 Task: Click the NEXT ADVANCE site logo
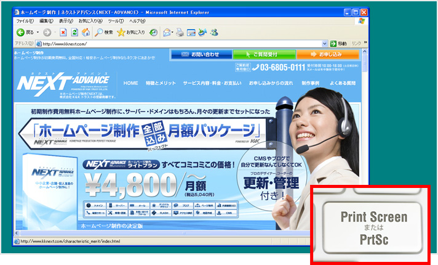pos(63,84)
